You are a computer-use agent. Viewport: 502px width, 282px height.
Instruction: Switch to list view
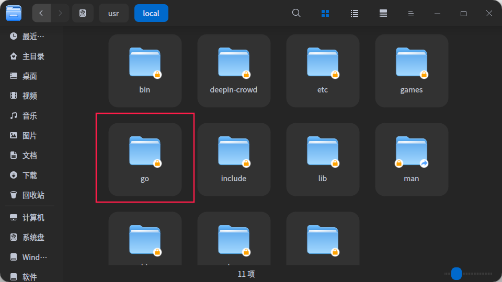click(354, 14)
